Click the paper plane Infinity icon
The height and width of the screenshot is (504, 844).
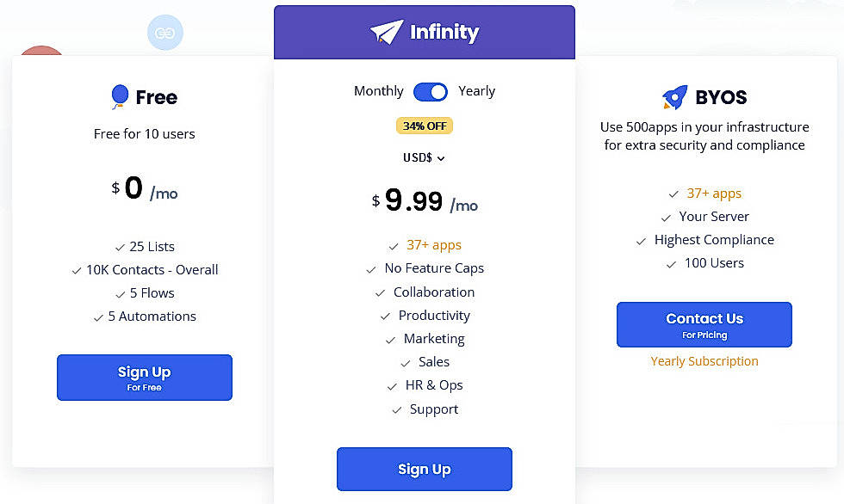pos(387,33)
